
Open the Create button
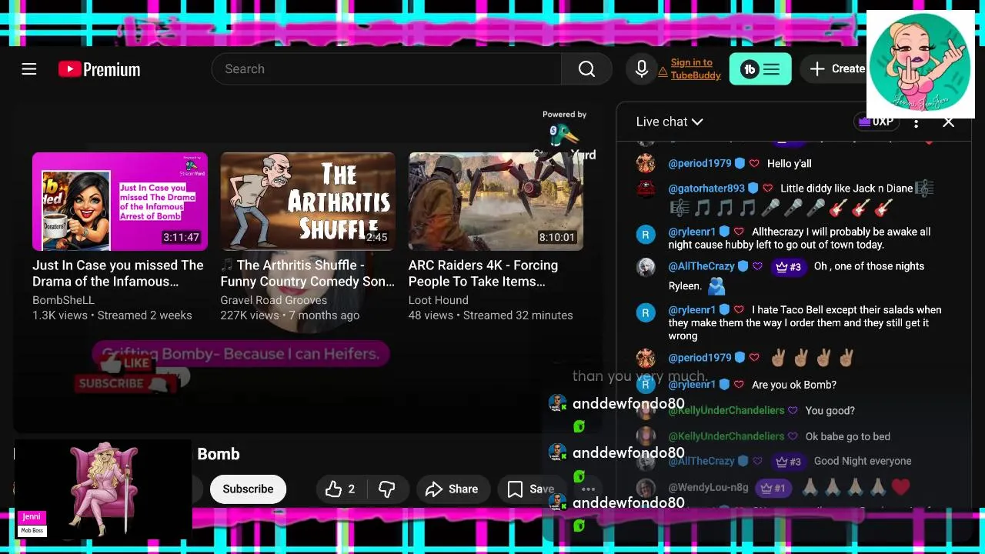click(838, 68)
